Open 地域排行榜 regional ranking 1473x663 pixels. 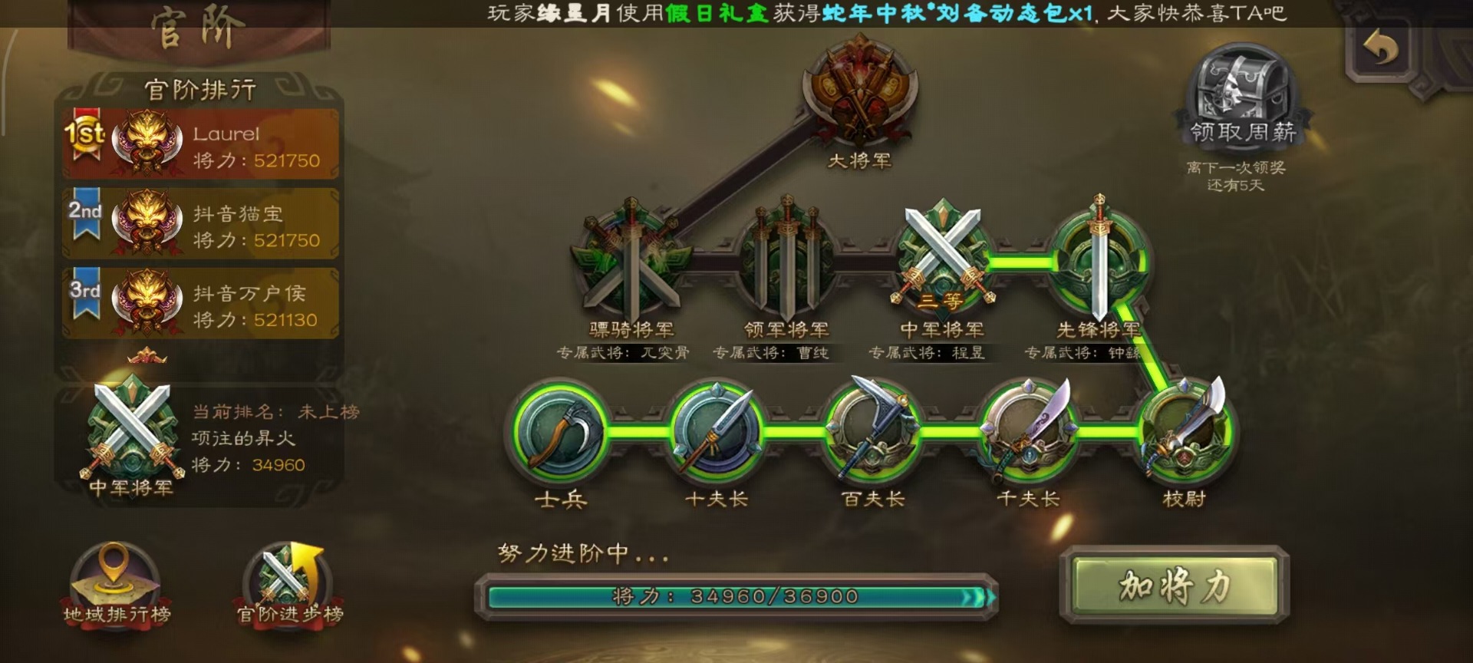click(x=116, y=585)
